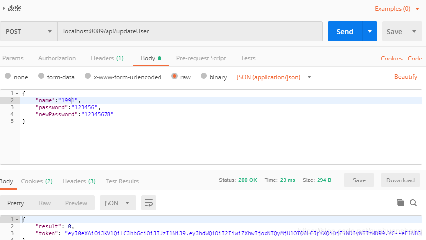Select the binary body type
Image resolution: width=426 pixels, height=240 pixels.
click(x=204, y=76)
